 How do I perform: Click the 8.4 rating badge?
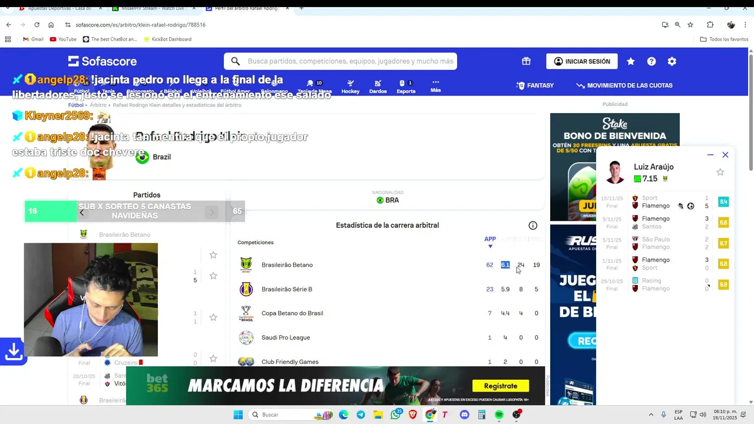[x=723, y=202]
